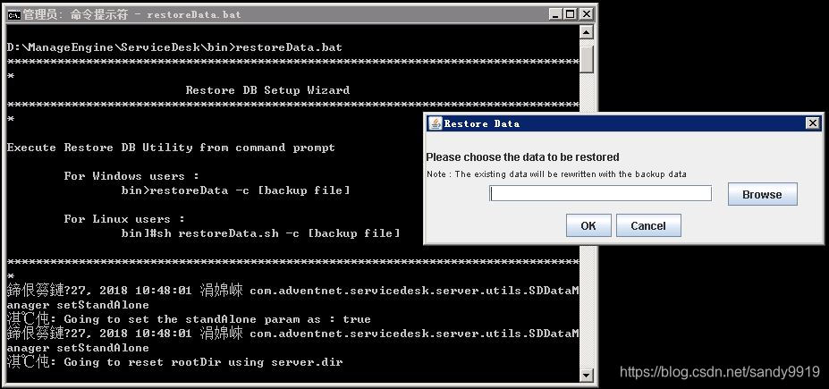Open the command prompt window system icon
This screenshot has width=829, height=389.
coord(13,14)
